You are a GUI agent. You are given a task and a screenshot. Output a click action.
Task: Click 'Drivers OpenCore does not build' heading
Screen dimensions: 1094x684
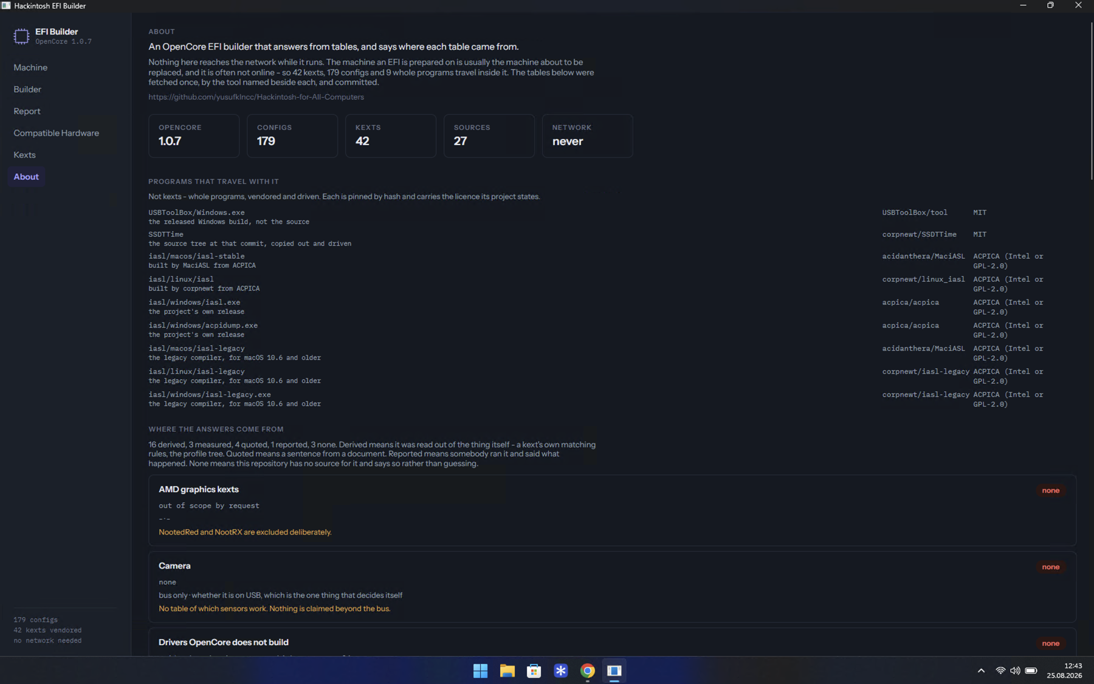pos(224,642)
